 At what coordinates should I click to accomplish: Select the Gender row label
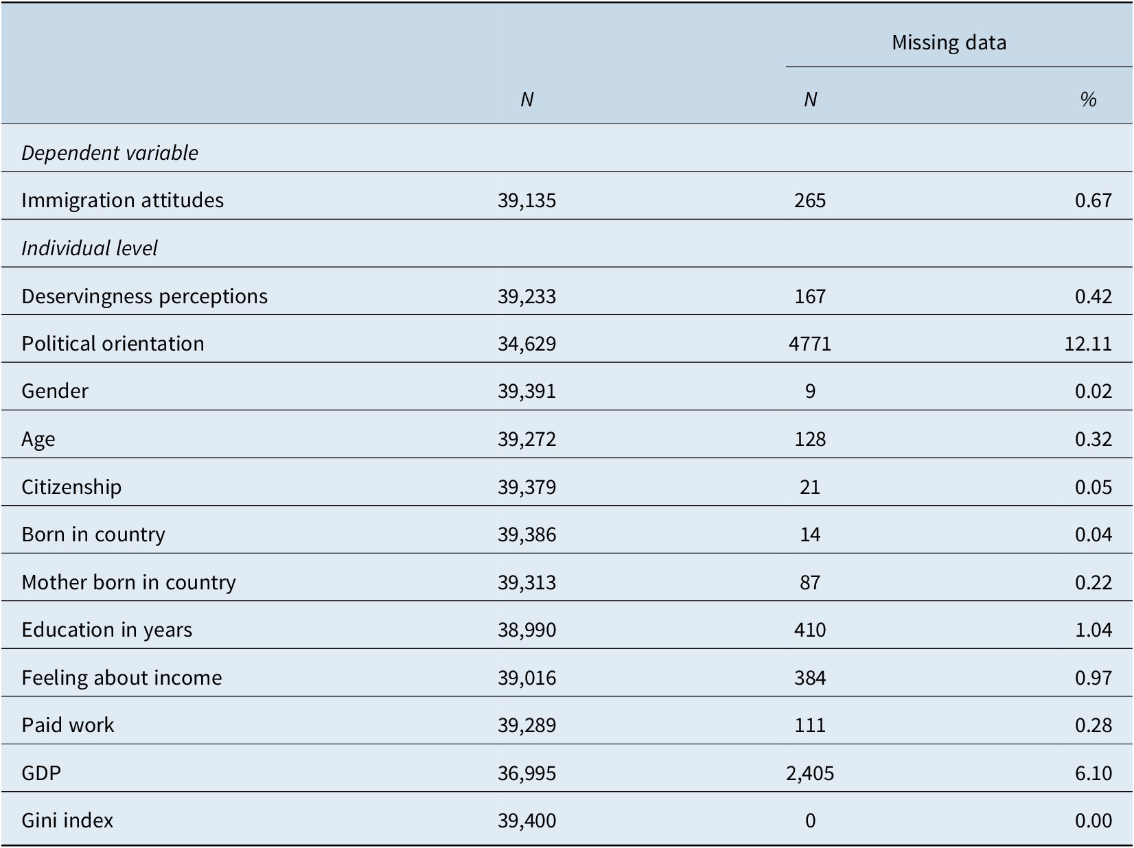coord(55,390)
